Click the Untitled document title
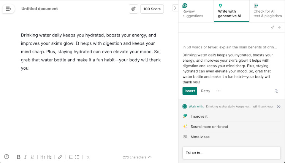The image size is (285, 163). [x=40, y=8]
